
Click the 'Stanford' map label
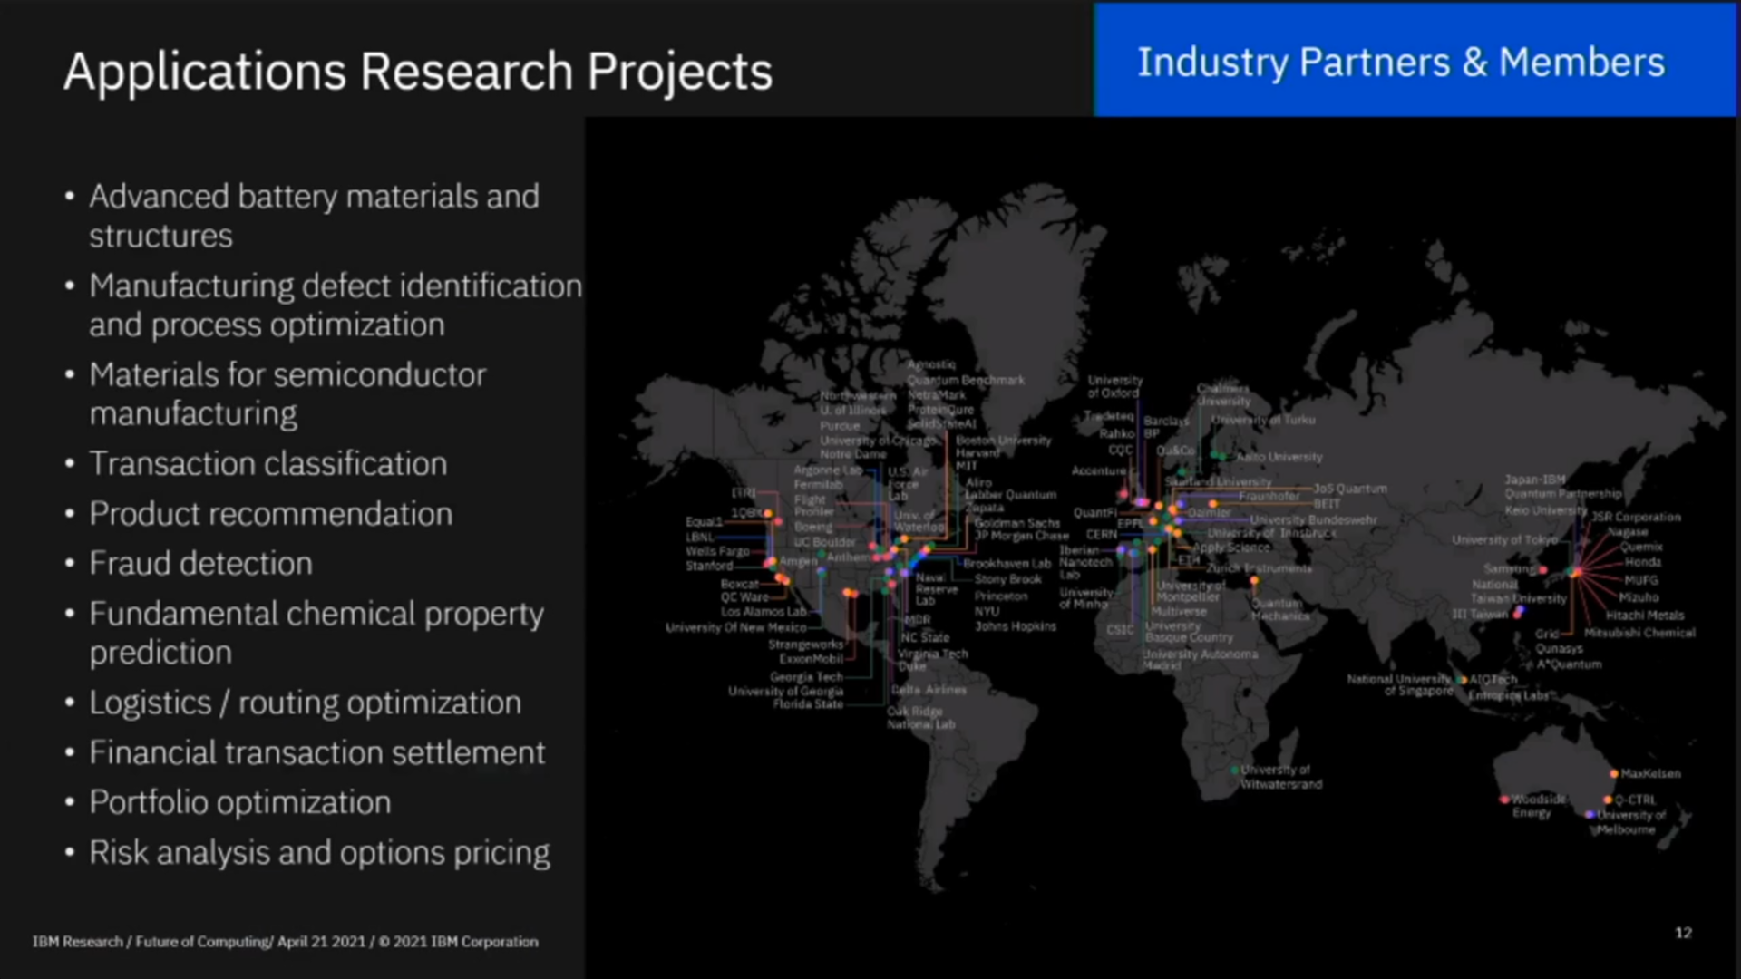tap(709, 566)
